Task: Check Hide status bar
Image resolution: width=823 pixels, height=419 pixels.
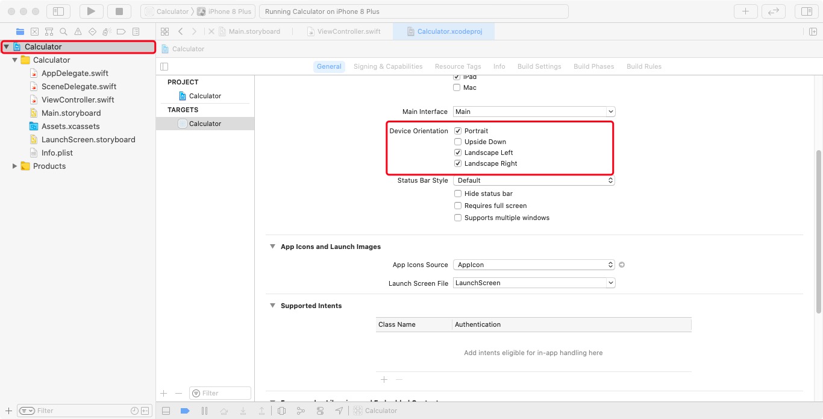Action: click(458, 194)
